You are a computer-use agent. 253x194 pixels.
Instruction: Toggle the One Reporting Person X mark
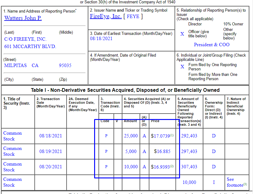click(182, 67)
